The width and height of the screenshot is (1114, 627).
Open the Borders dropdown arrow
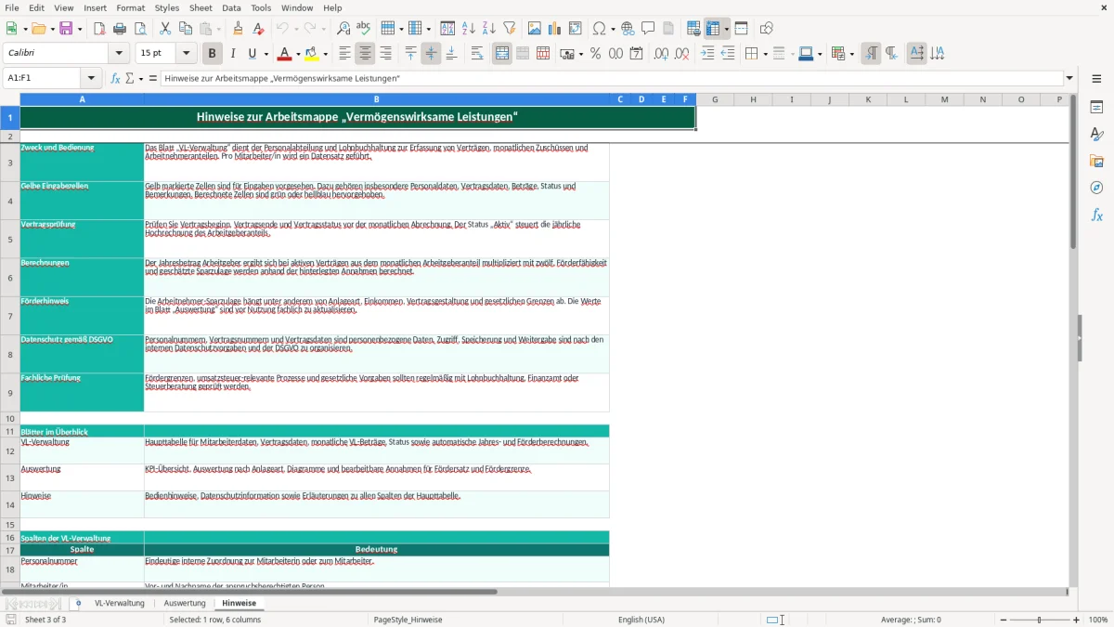pos(764,54)
